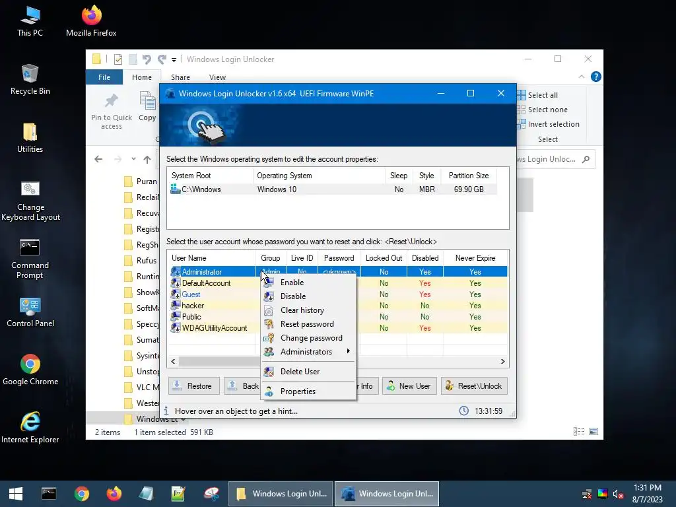Go back in Explorer navigation
This screenshot has height=507, width=676.
98,160
